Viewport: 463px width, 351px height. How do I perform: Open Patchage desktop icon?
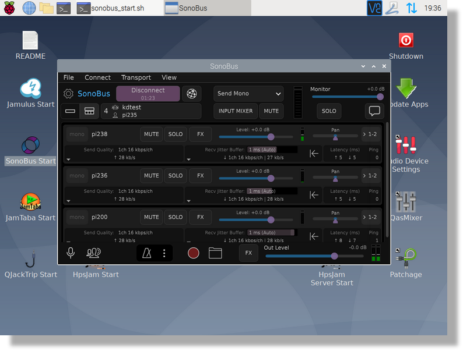coord(406,264)
